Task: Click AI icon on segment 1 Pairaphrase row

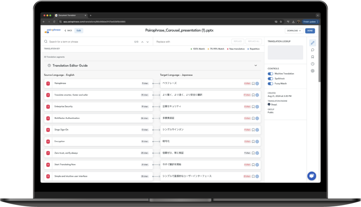Action: (x=257, y=84)
